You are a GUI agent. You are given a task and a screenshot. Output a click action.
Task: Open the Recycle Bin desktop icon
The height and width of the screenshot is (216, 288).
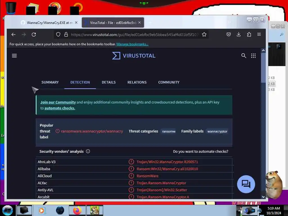point(11,8)
